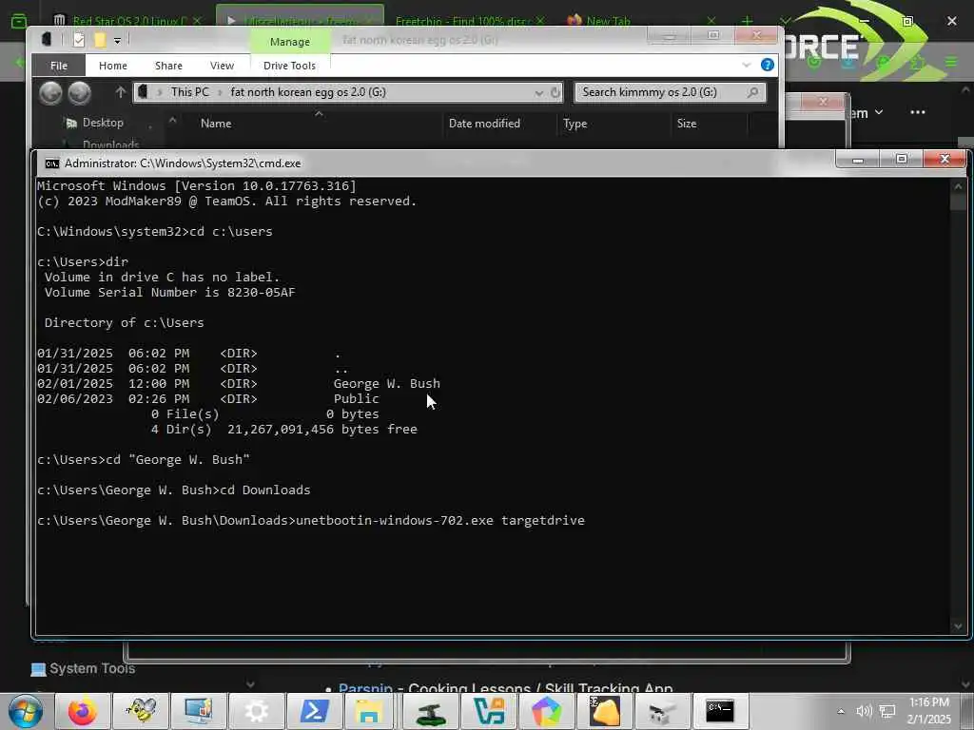The image size is (974, 730).
Task: Open the volume speaker tray icon
Action: [864, 711]
